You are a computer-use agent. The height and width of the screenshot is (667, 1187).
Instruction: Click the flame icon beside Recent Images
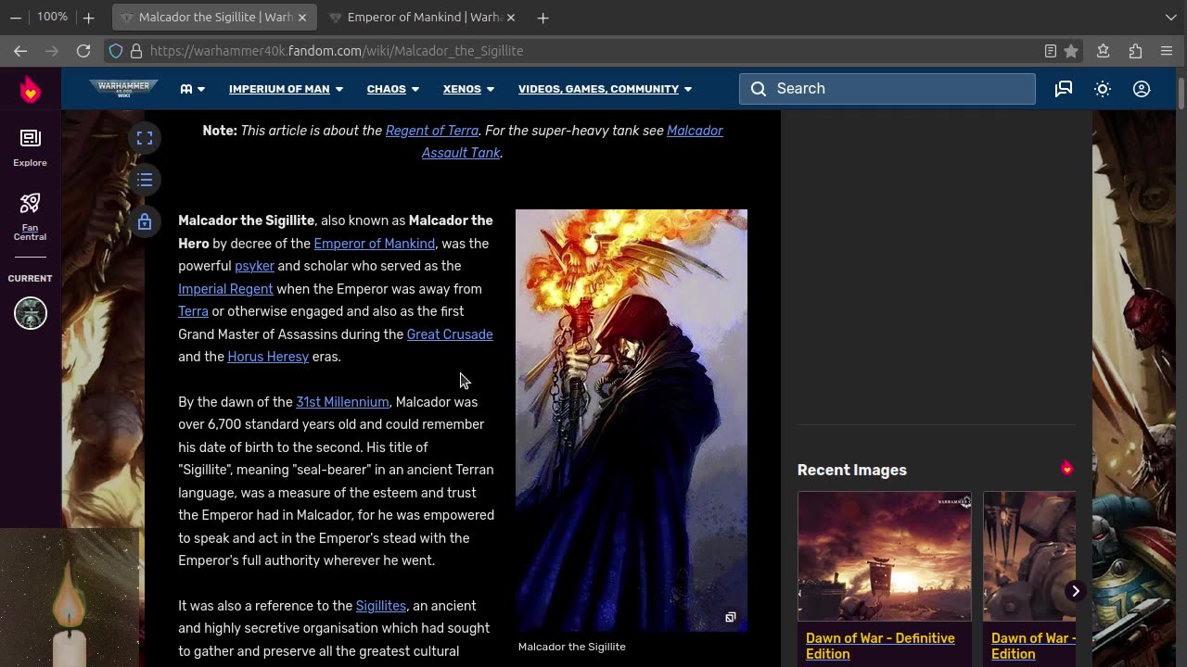click(x=1066, y=468)
